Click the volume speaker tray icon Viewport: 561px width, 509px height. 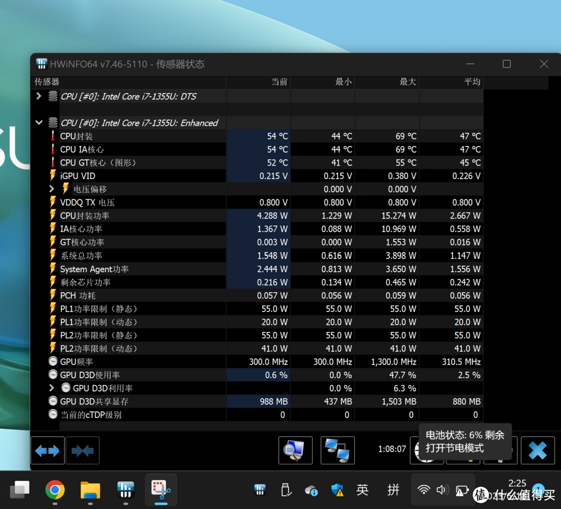[443, 490]
